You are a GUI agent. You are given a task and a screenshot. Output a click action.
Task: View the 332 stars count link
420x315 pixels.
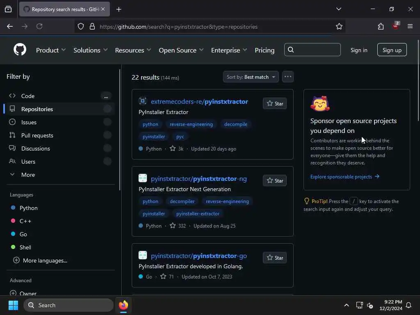(178, 226)
